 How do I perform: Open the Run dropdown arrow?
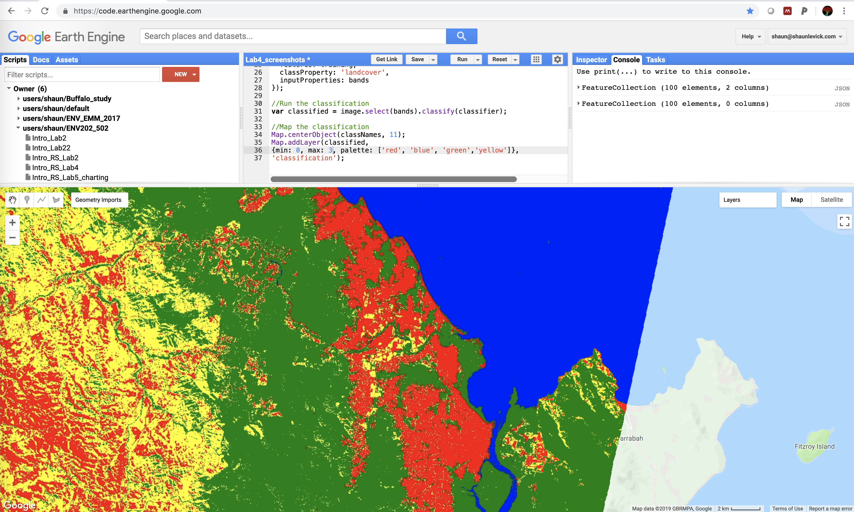478,59
